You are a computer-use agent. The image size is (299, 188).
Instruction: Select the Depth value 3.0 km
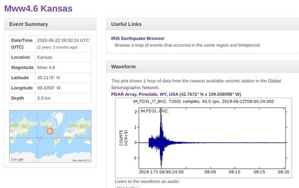point(44,98)
